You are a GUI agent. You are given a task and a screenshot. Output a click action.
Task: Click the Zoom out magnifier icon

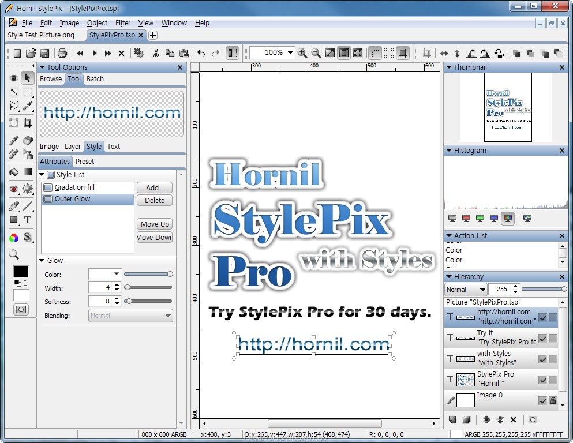[316, 53]
